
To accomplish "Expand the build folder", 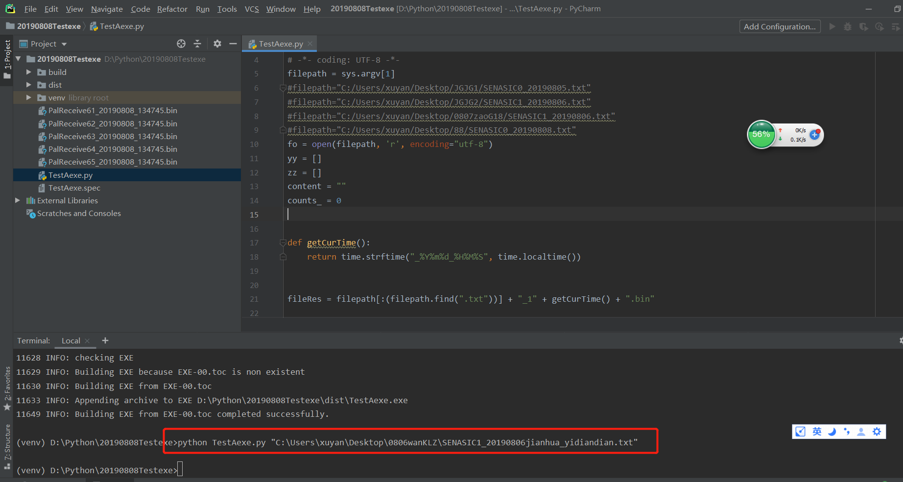I will point(29,72).
